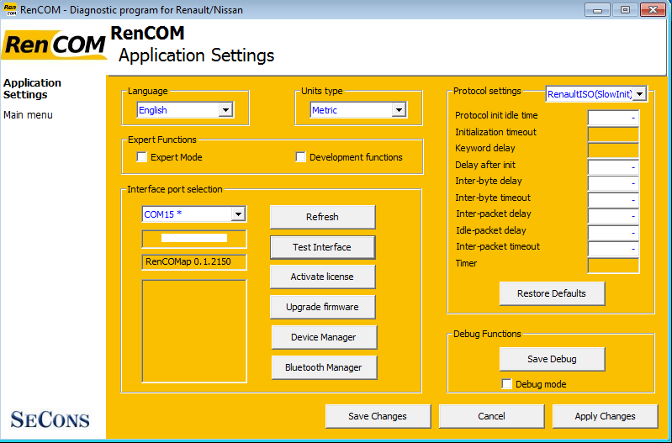Image resolution: width=672 pixels, height=443 pixels.
Task: Toggle the Development functions checkbox
Action: coord(301,157)
